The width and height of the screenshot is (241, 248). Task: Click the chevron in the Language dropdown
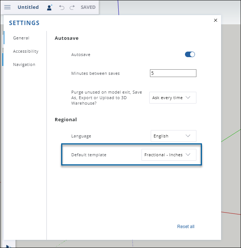pyautogui.click(x=188, y=136)
